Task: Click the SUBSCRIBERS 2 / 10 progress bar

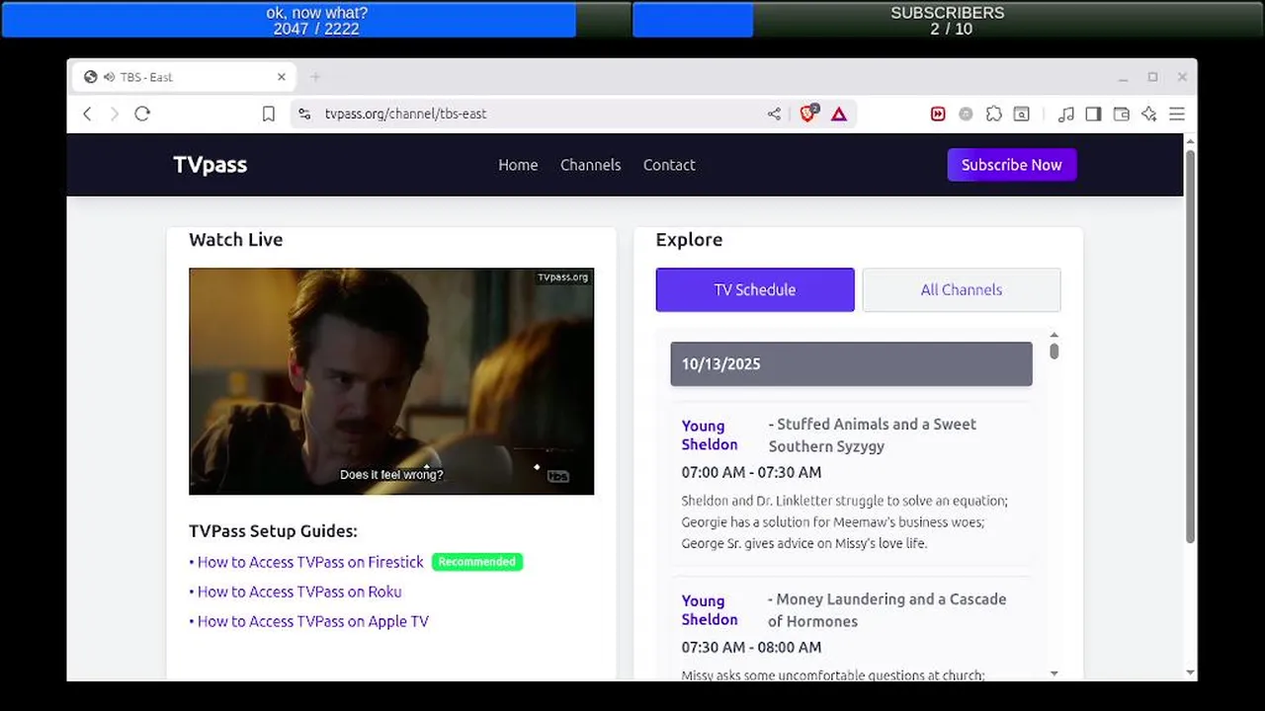Action: tap(947, 20)
